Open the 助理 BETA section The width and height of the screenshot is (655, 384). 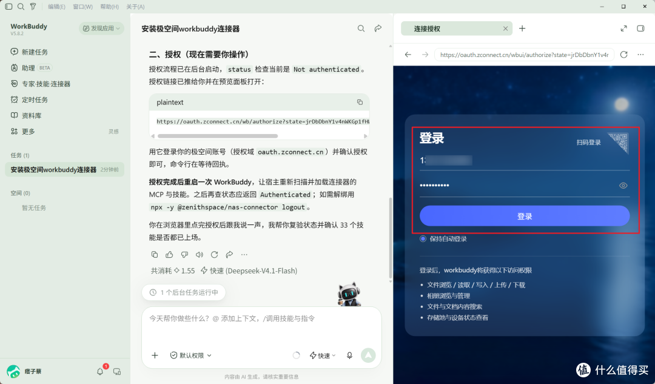[31, 68]
